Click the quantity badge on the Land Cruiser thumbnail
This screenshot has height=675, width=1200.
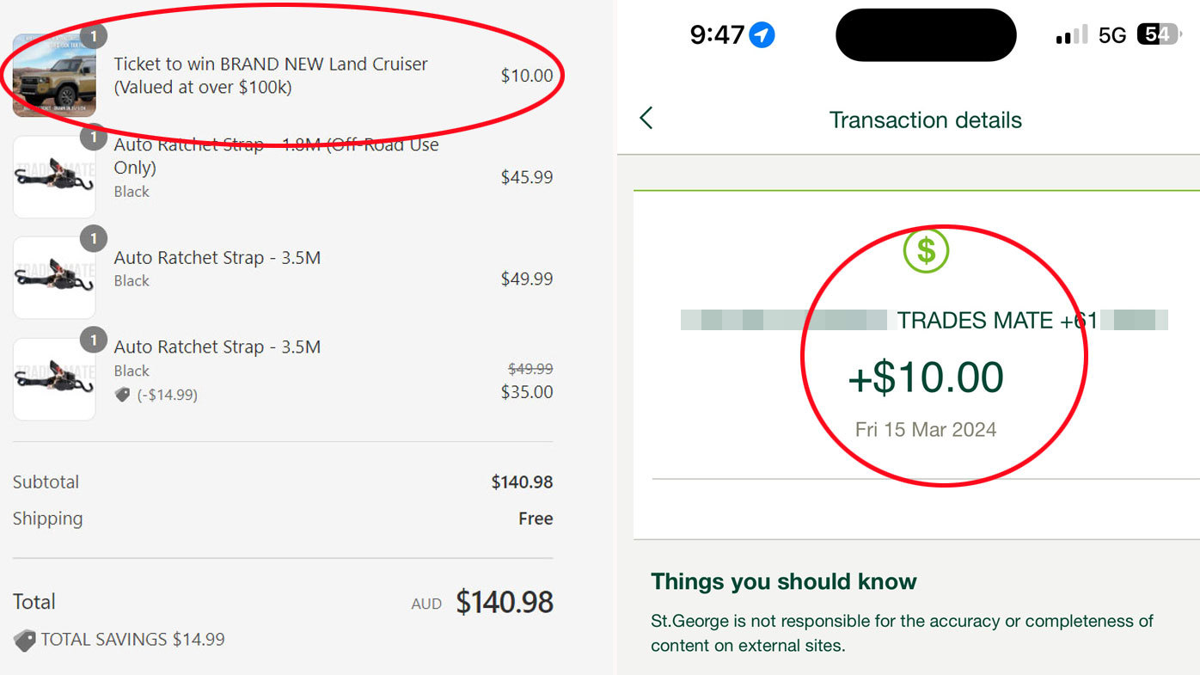(93, 35)
